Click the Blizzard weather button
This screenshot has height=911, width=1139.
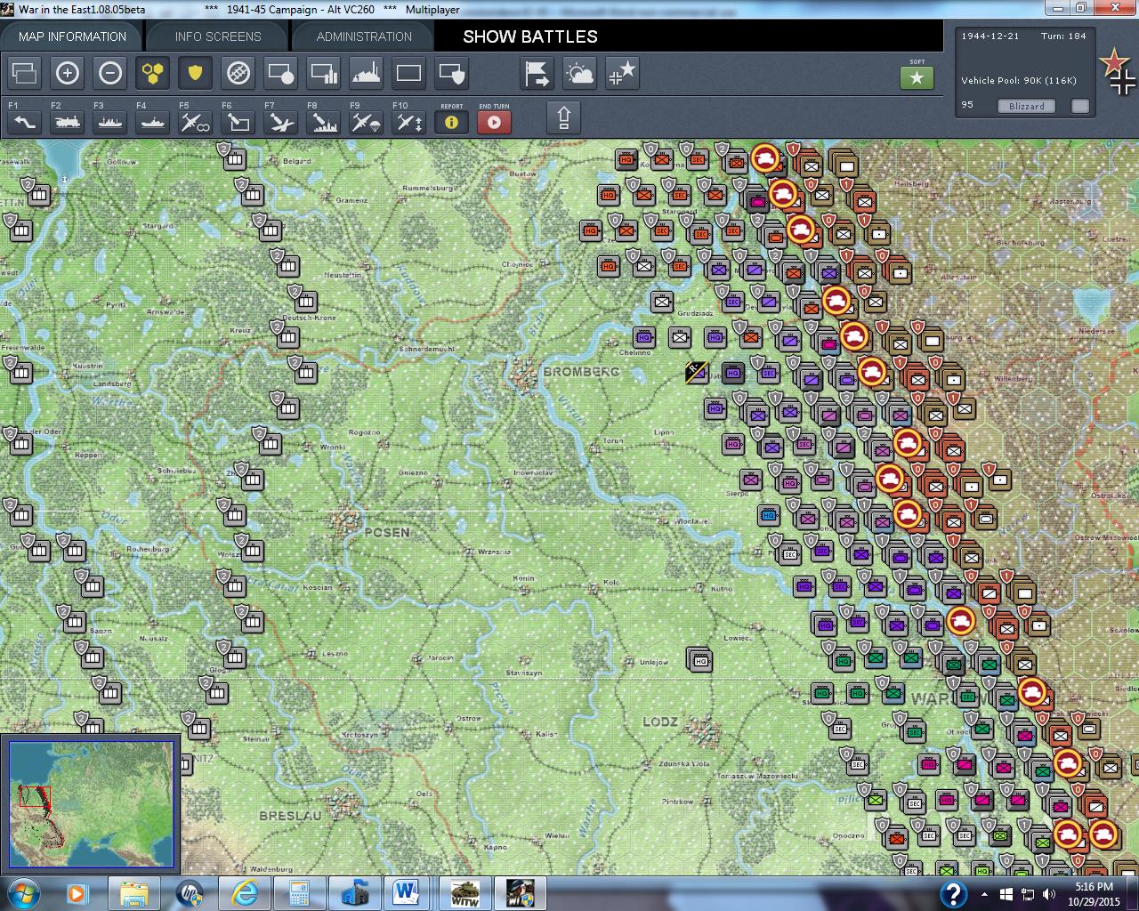click(x=1026, y=106)
